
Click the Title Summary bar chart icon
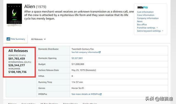(x=8, y=39)
